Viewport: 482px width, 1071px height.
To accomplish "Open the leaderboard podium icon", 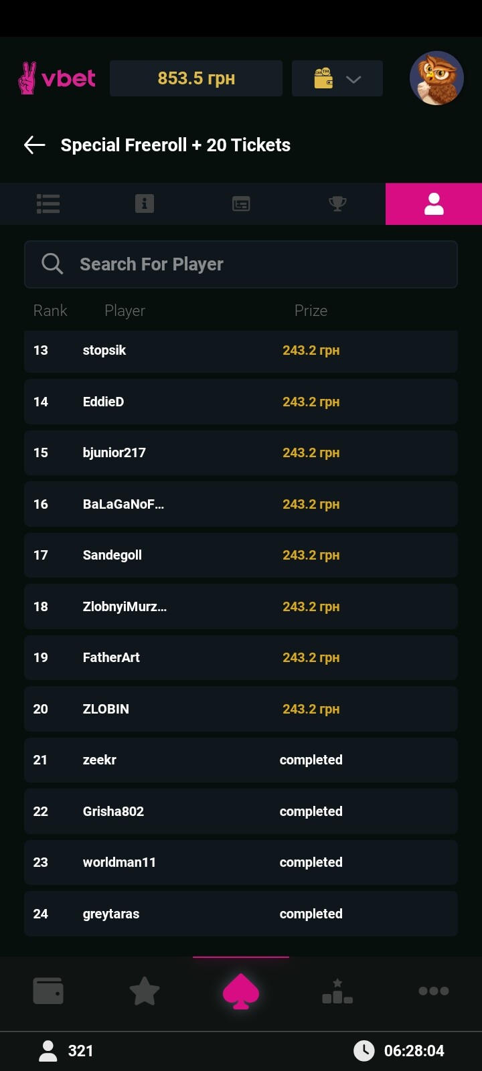I will 337,991.
